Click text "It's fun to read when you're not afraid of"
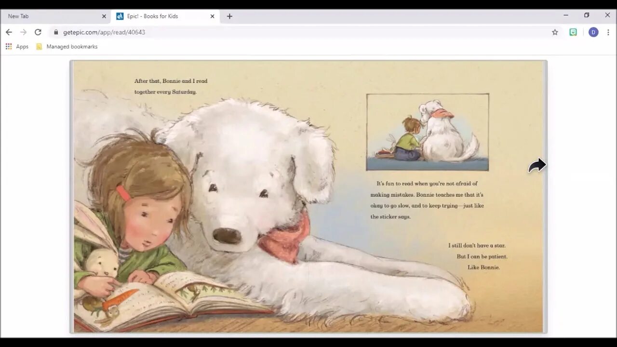Viewport: 617px width, 347px height. [427, 184]
